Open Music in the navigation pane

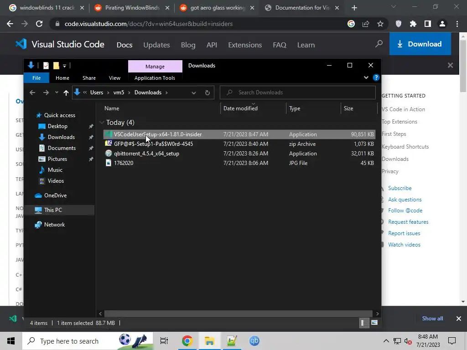55,170
